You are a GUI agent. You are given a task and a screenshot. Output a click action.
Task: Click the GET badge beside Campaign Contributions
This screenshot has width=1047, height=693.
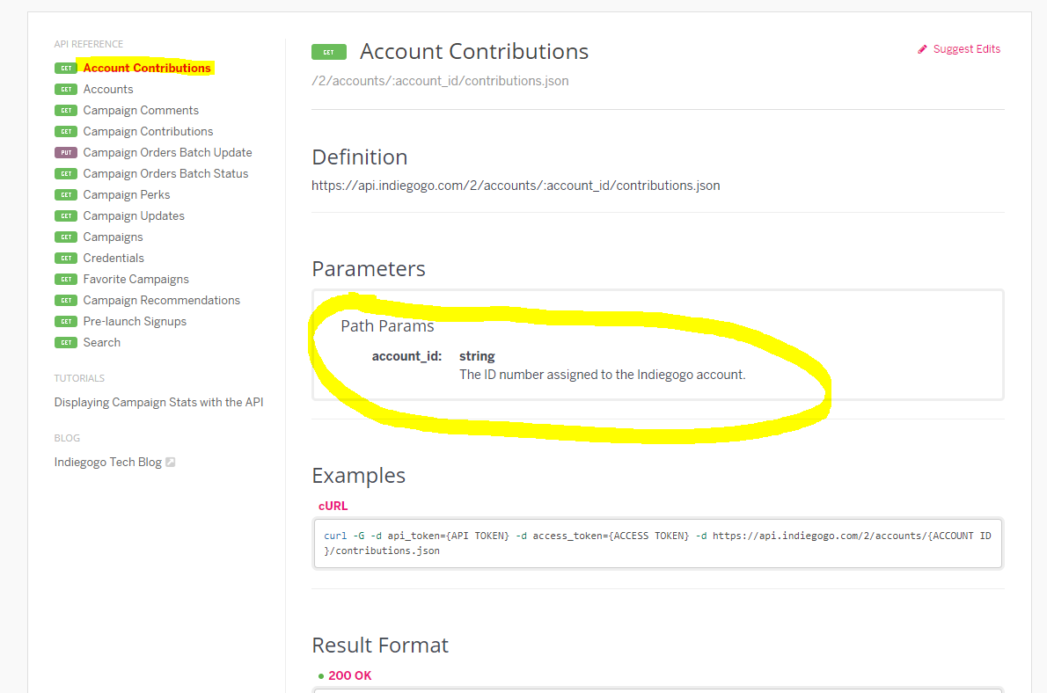coord(66,132)
